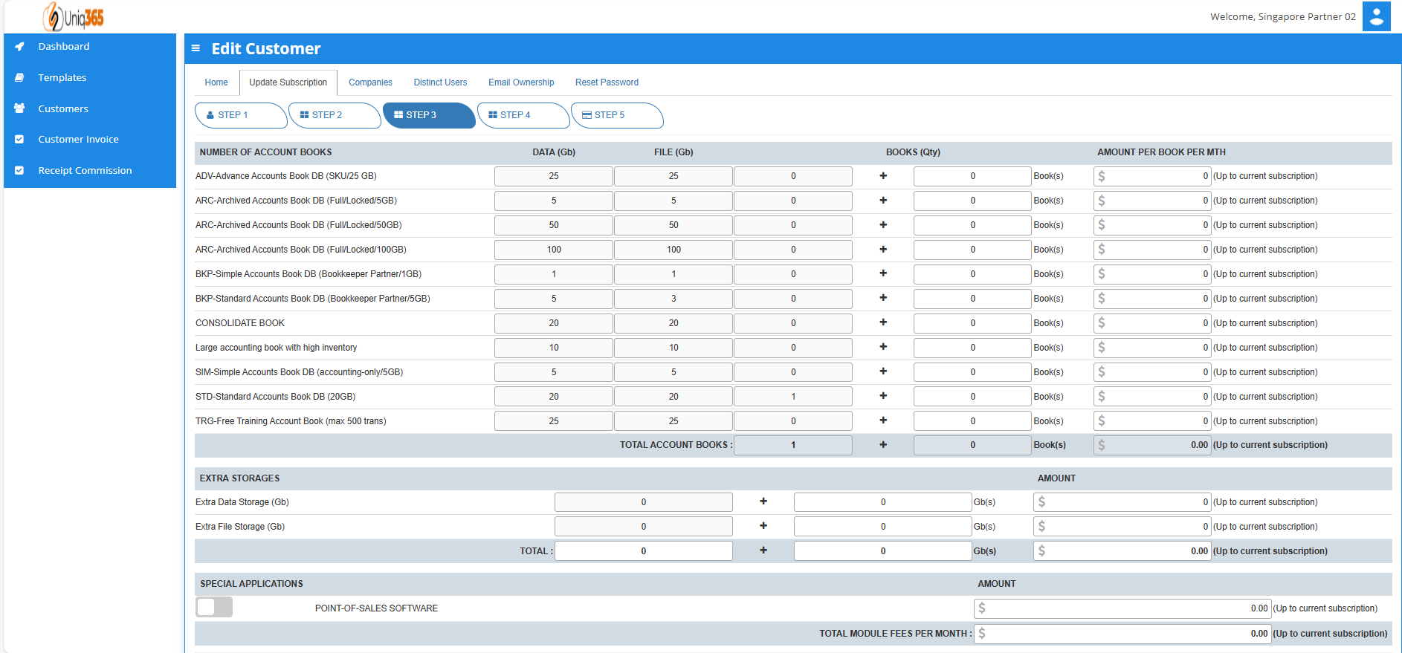1402x653 pixels.
Task: Switch to the Companies tab
Action: pos(370,82)
